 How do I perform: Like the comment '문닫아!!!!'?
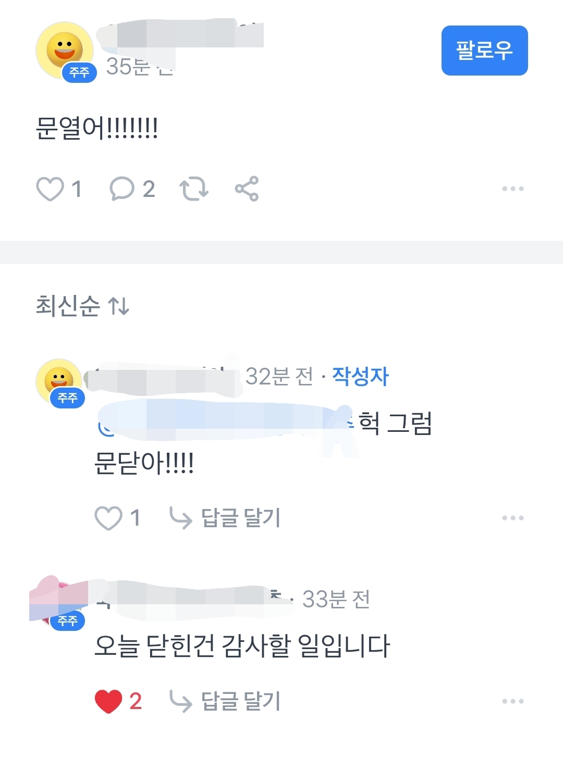pos(108,518)
